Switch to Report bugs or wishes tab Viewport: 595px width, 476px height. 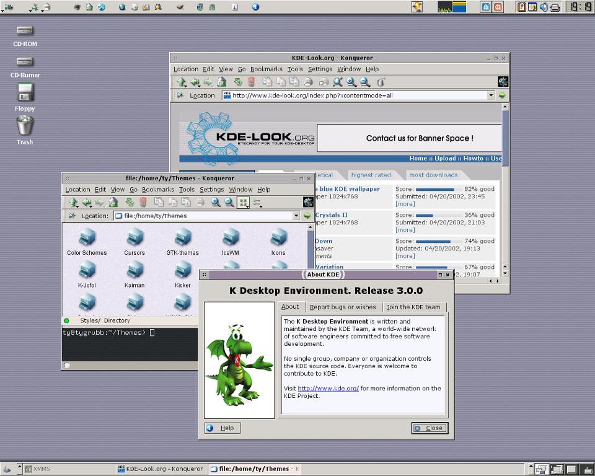click(x=343, y=307)
